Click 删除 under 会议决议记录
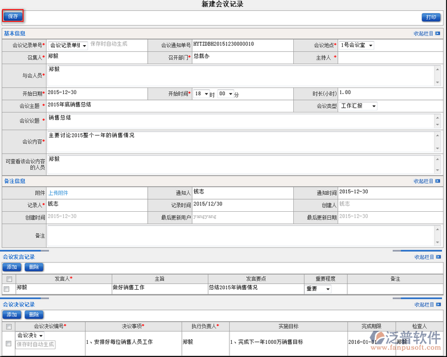 tap(33, 314)
